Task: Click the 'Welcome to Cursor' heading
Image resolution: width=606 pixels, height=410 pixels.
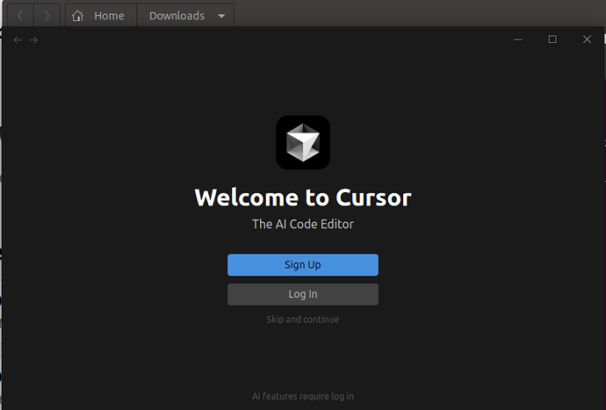Action: pyautogui.click(x=303, y=198)
